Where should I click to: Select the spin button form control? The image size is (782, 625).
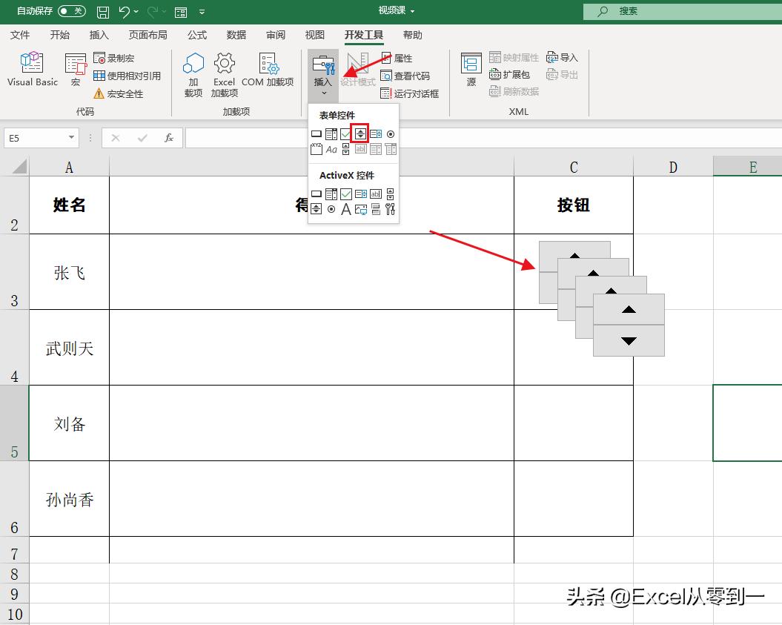tap(360, 133)
